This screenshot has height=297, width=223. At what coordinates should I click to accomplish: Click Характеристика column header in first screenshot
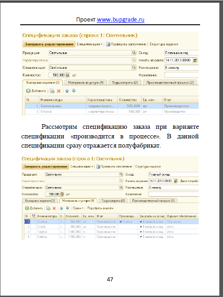click(x=102, y=99)
